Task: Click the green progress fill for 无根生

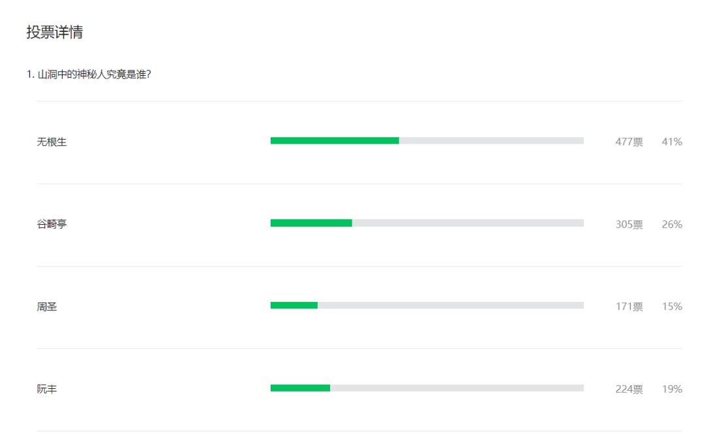Action: click(x=334, y=141)
